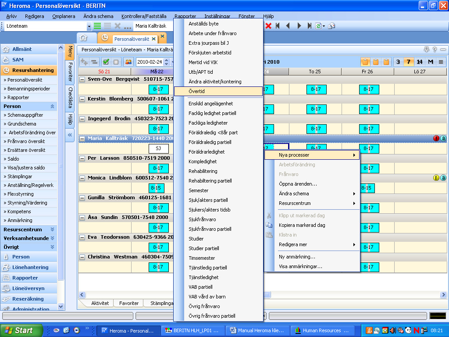Click the group people icon
This screenshot has height=337, width=449.
[128, 61]
